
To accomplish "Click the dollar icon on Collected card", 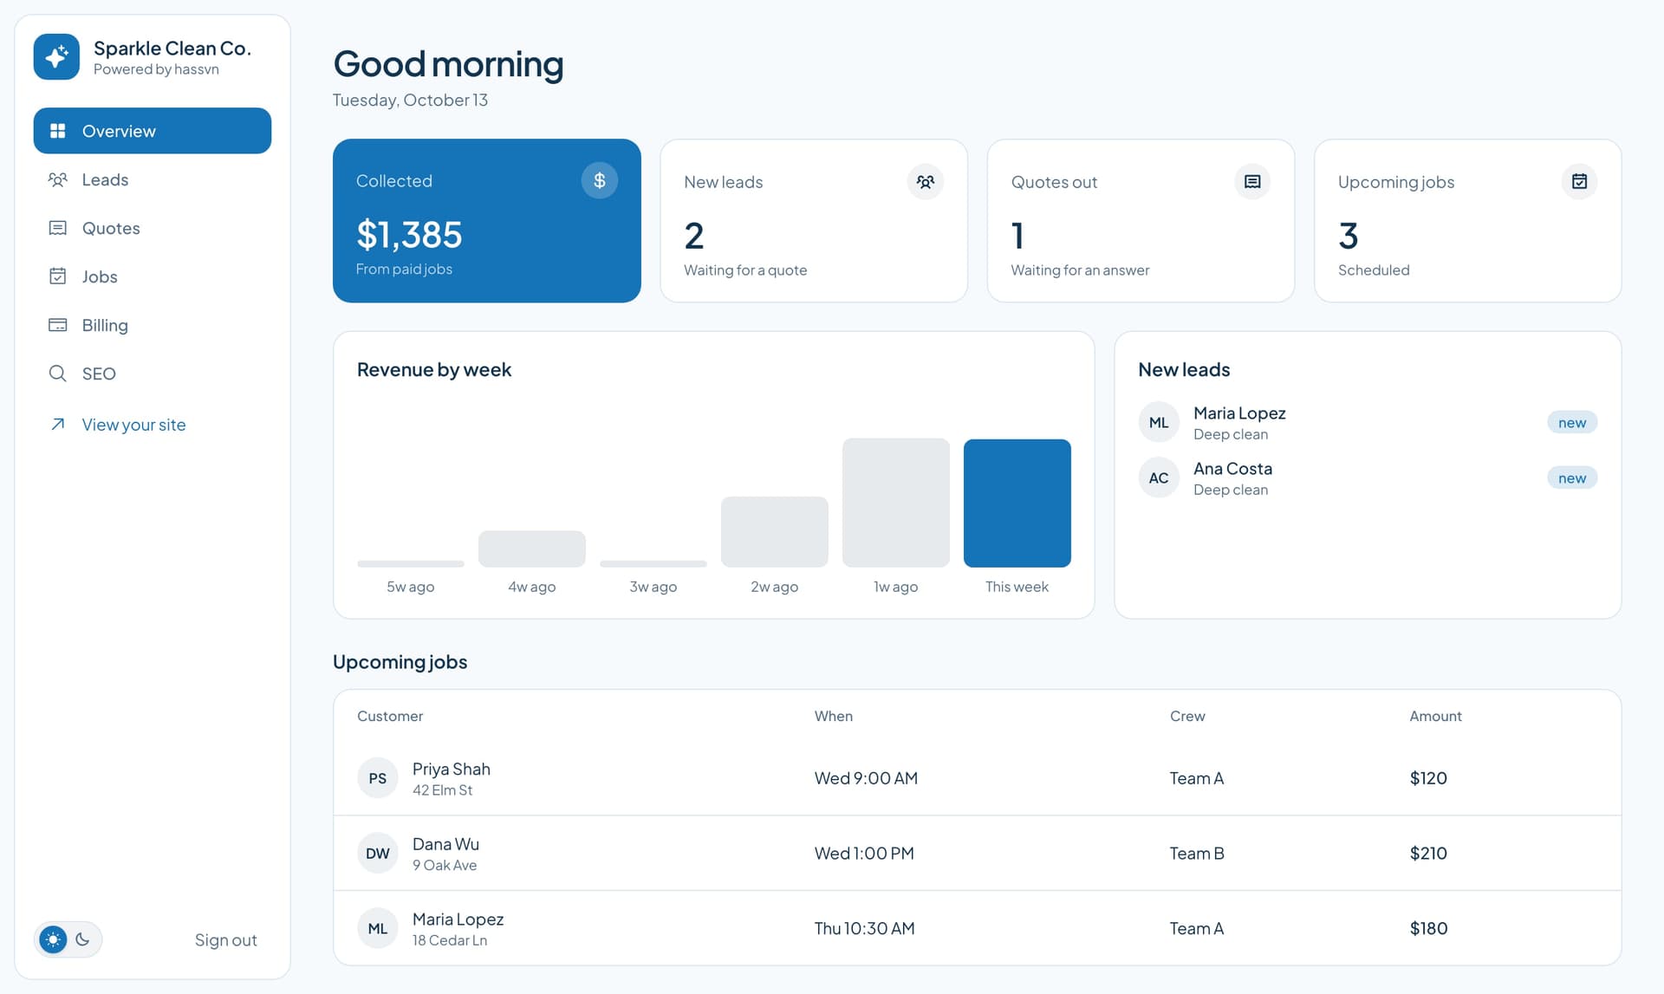I will point(600,180).
